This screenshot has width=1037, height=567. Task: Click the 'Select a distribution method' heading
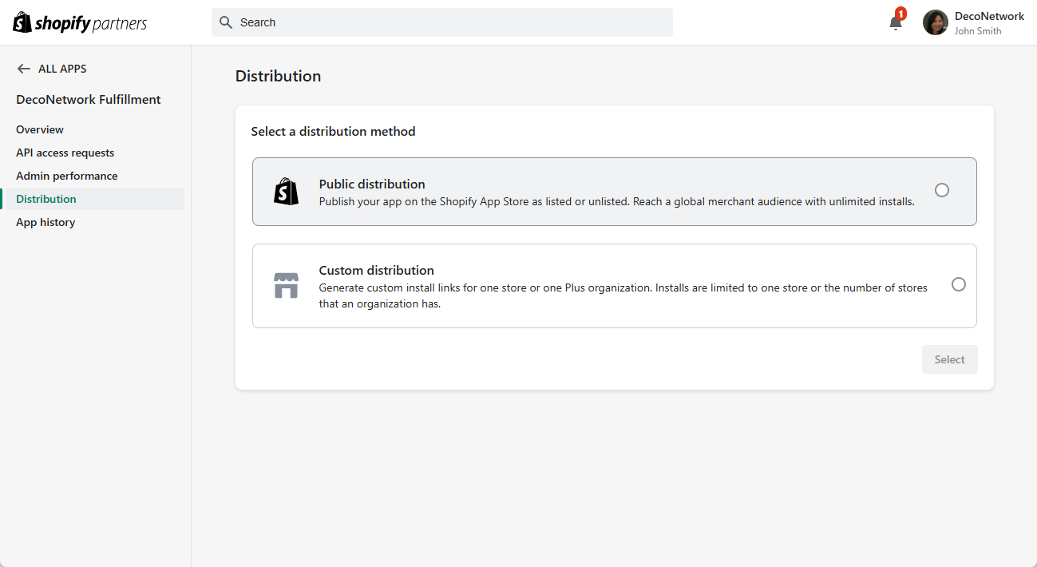pos(333,131)
